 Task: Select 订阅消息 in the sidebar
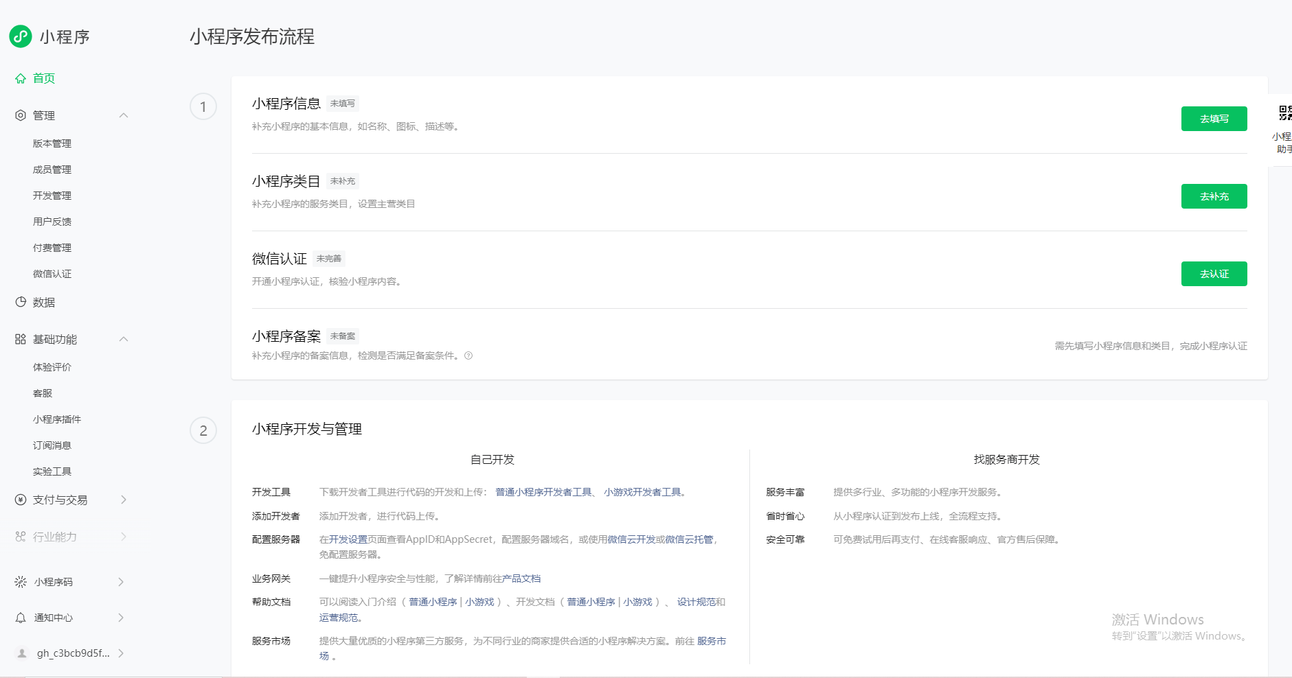click(52, 445)
